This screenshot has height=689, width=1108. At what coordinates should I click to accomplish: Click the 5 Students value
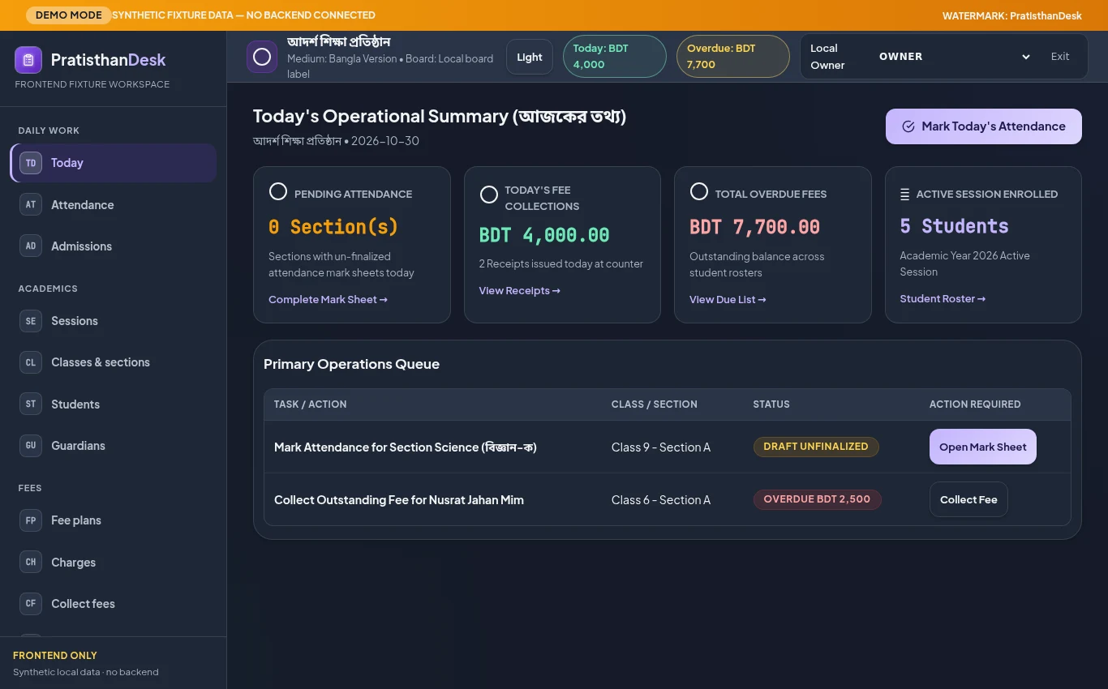tap(954, 226)
